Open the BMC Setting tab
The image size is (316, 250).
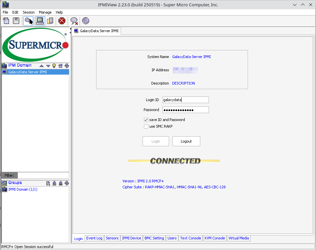click(155, 238)
